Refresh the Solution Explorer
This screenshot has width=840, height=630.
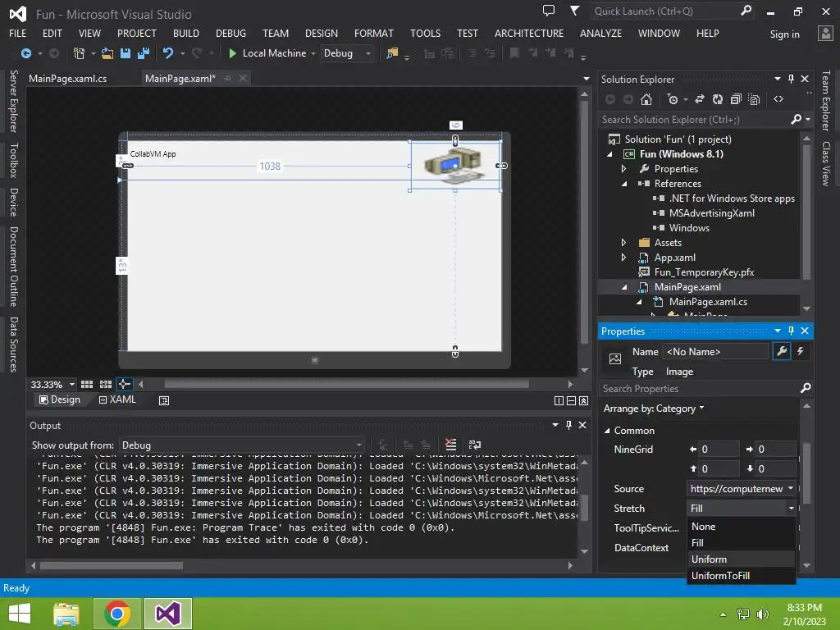click(717, 99)
